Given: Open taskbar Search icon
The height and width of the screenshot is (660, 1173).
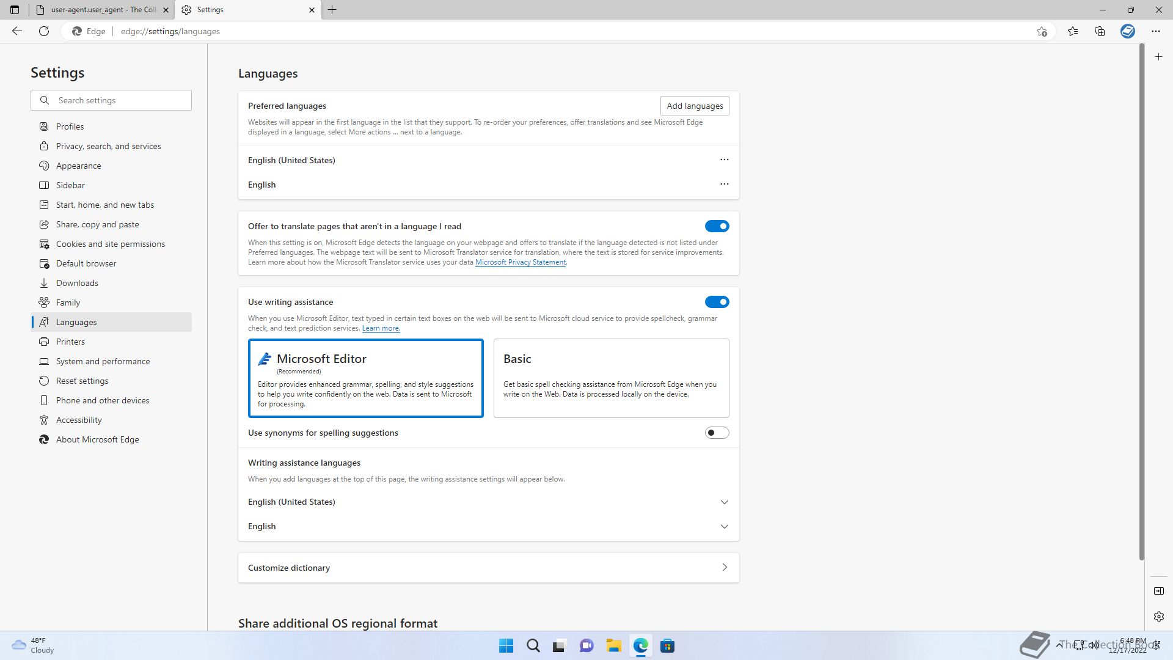Looking at the screenshot, I should tap(533, 646).
